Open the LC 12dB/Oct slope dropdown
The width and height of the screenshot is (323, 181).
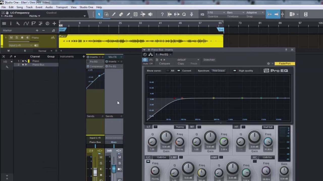click(161, 157)
